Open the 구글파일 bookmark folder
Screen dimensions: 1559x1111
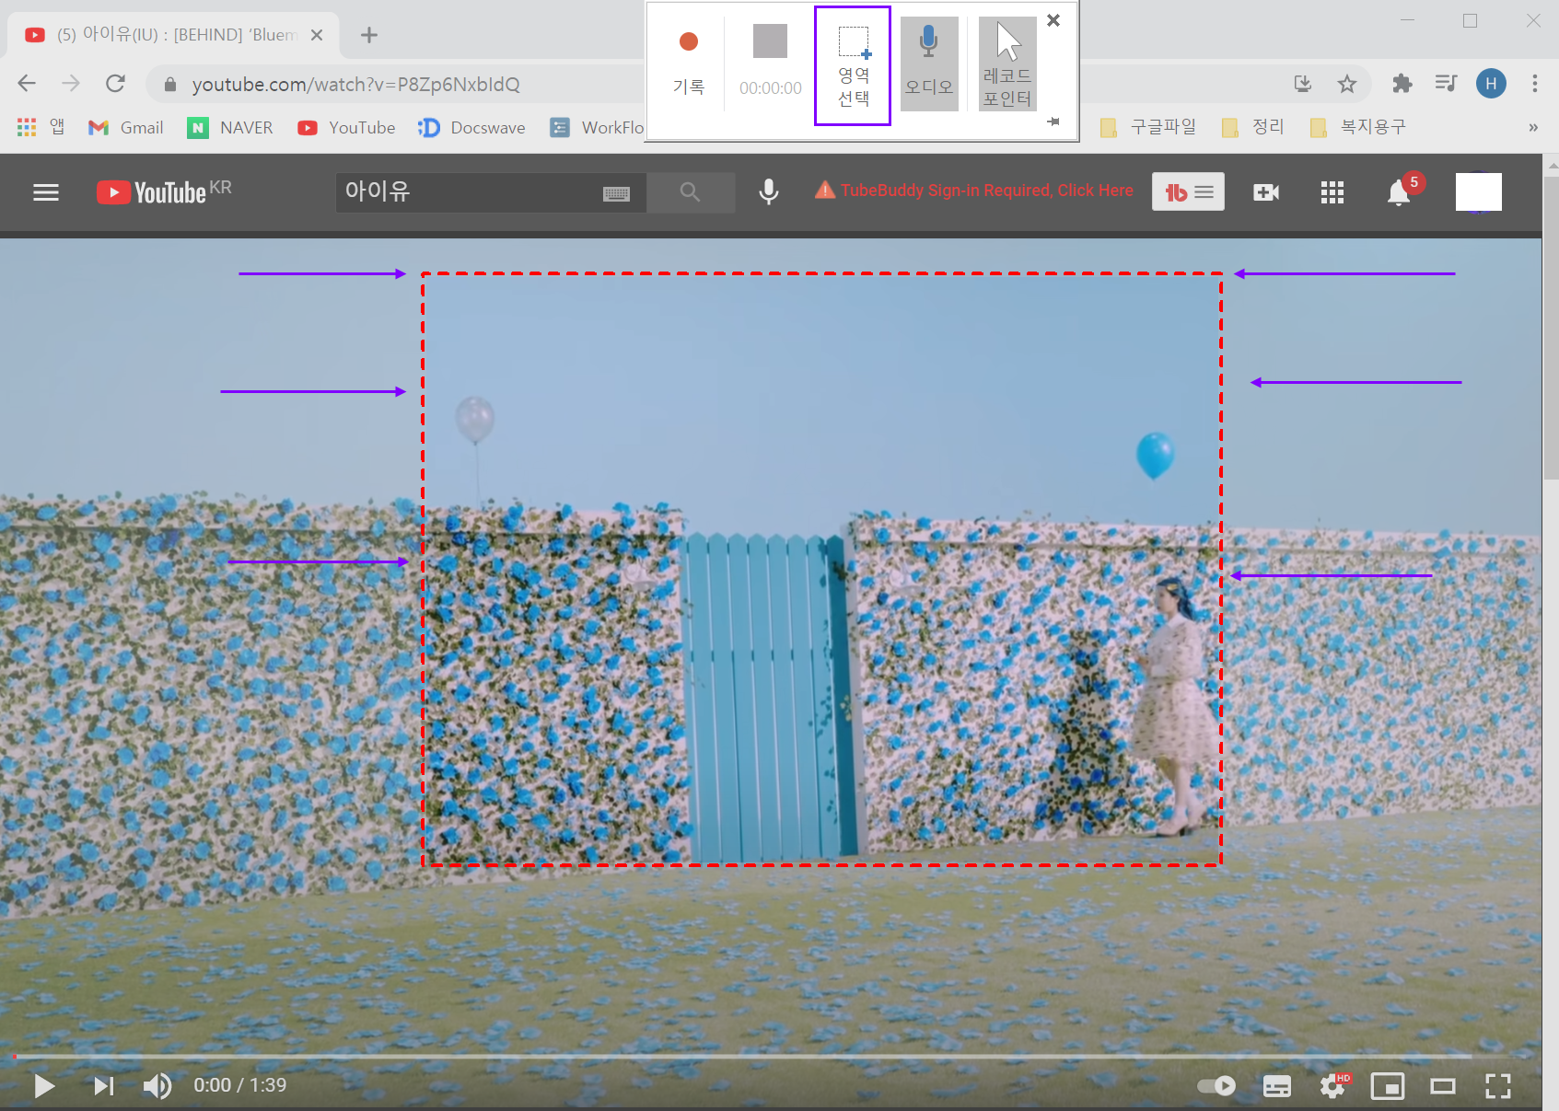tap(1148, 127)
